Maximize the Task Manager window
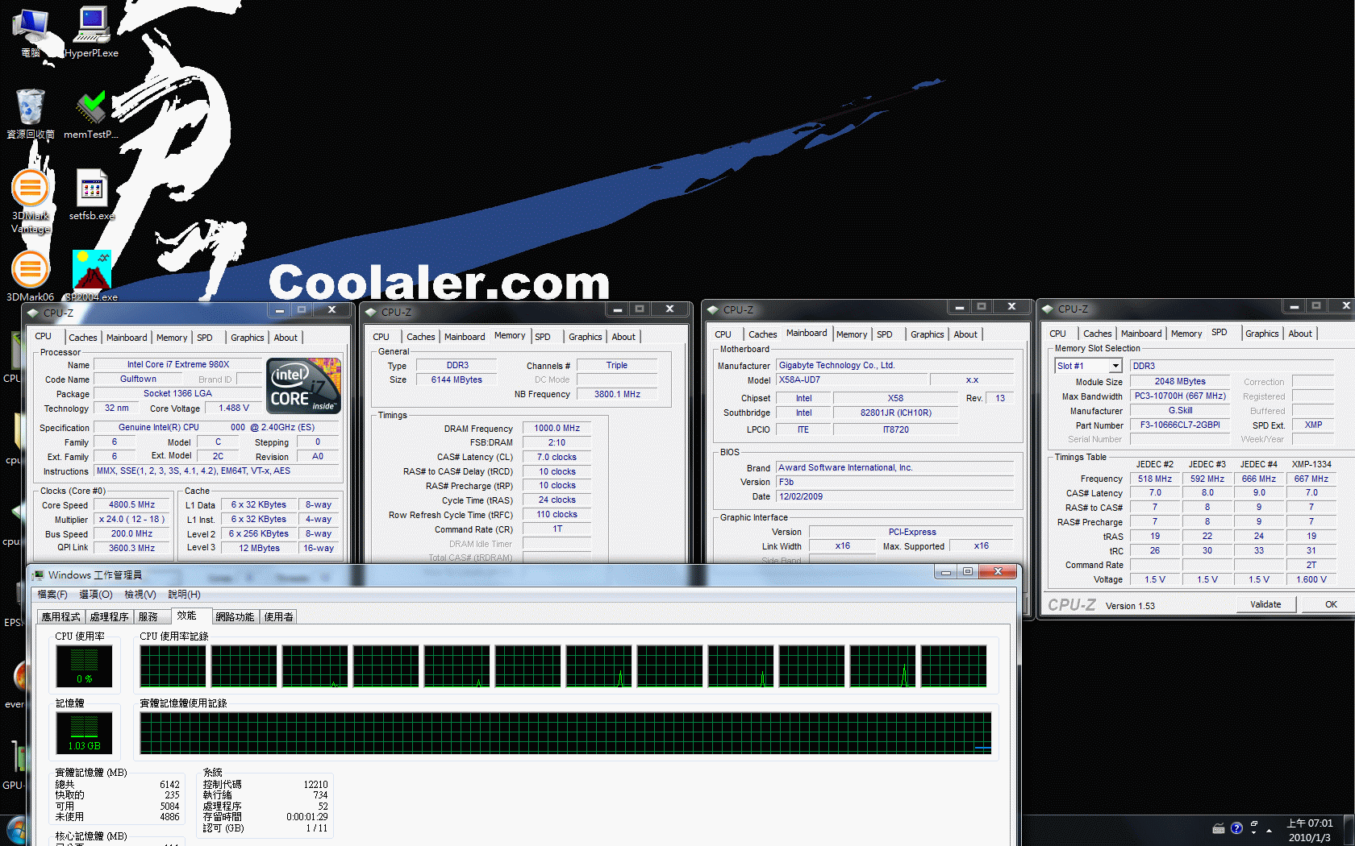The width and height of the screenshot is (1355, 846). (x=967, y=571)
